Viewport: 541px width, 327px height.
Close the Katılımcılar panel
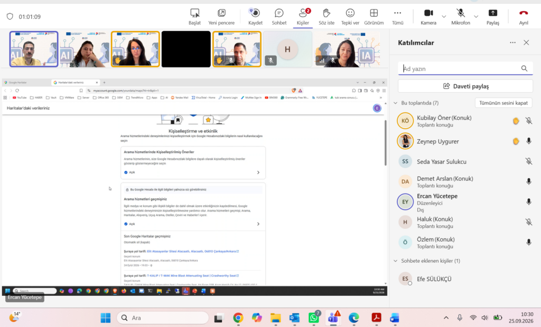[x=526, y=43]
